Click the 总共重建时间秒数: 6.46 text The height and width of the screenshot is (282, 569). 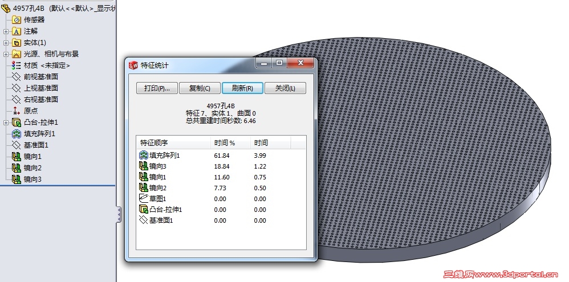221,121
